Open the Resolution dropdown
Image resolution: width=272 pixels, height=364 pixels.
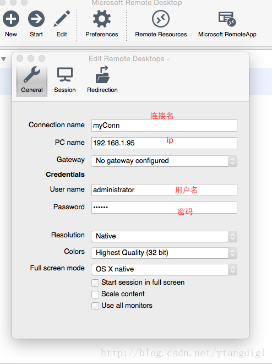coord(164,236)
